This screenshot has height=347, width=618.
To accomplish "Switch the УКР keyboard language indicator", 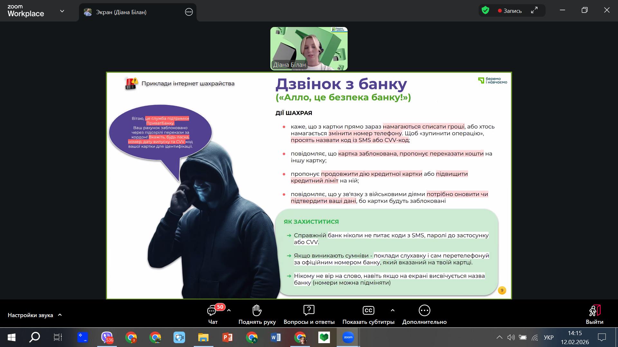I will (x=548, y=337).
